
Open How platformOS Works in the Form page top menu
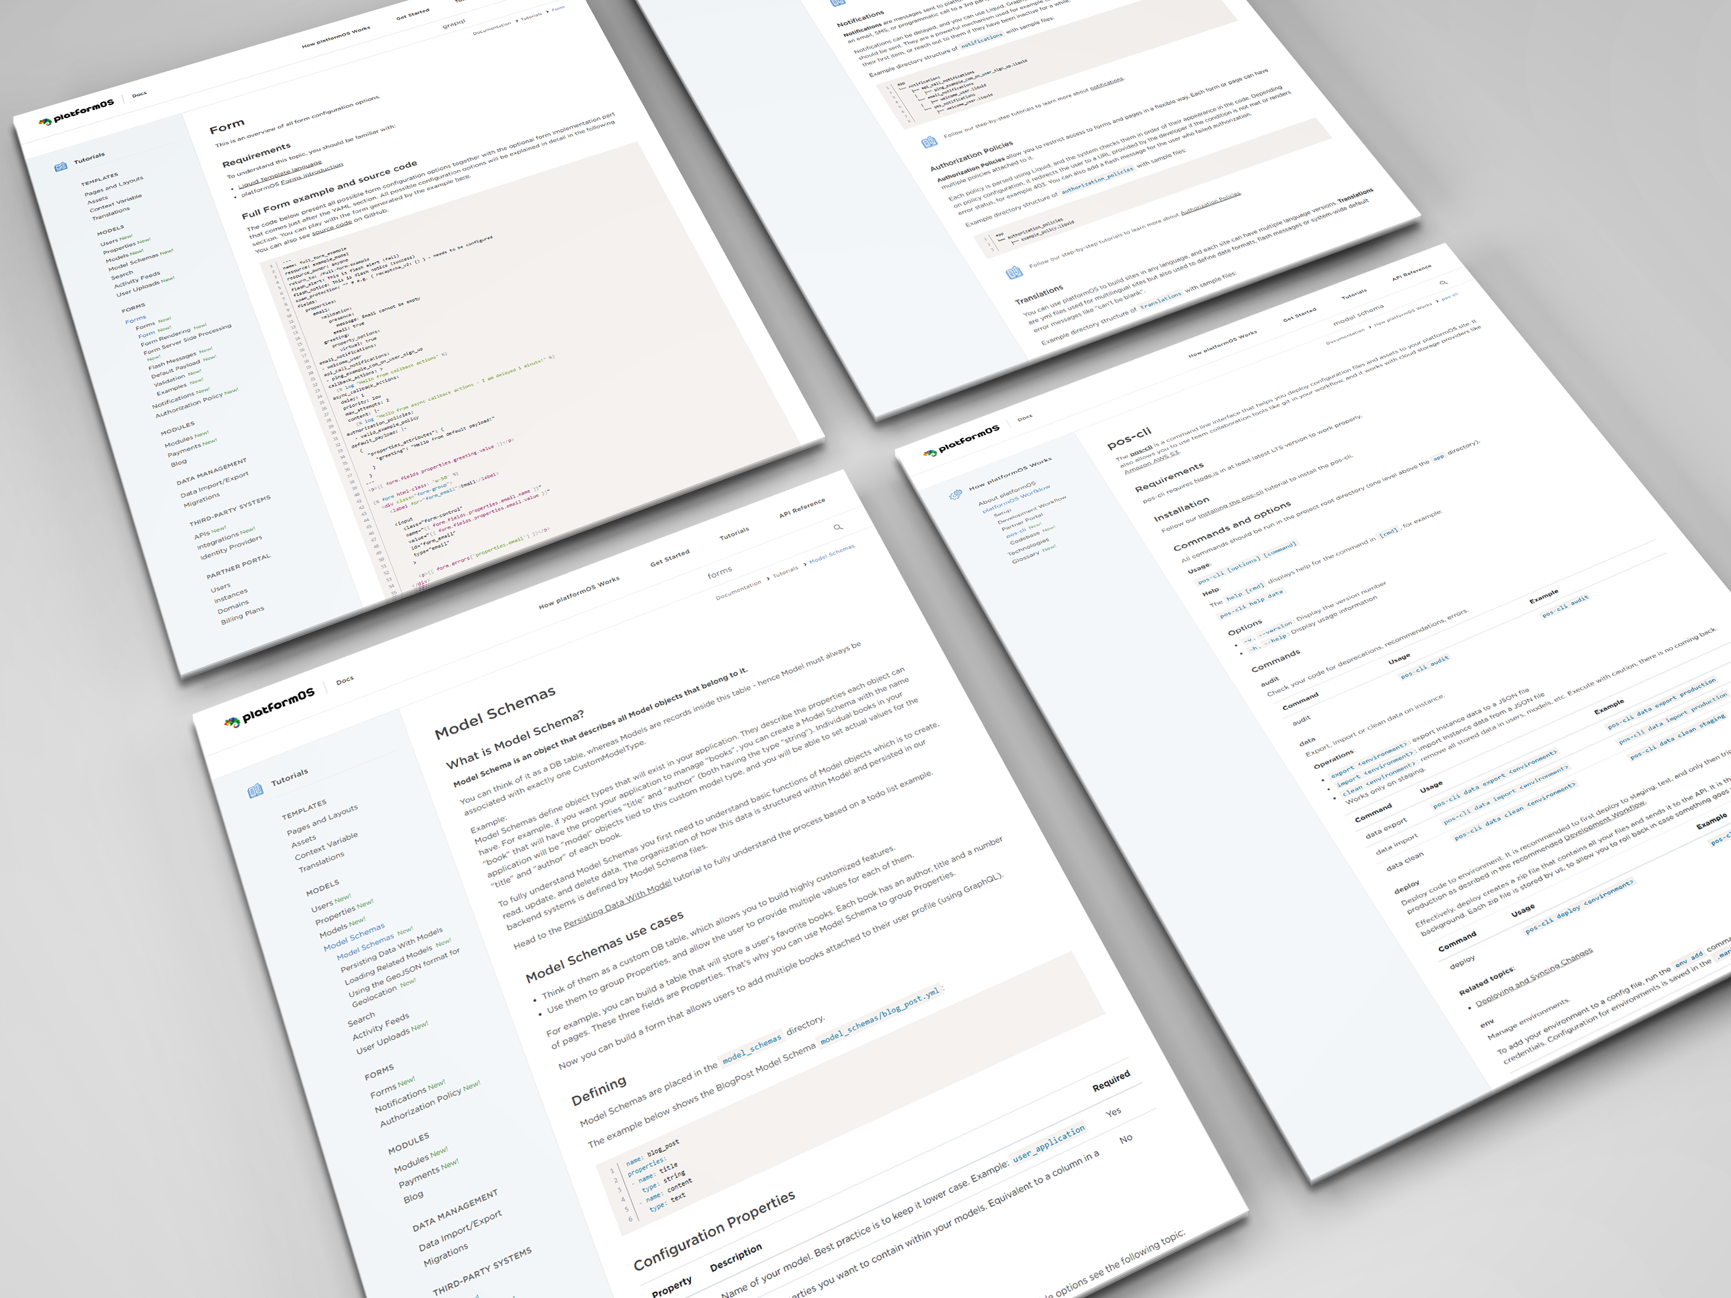[336, 36]
